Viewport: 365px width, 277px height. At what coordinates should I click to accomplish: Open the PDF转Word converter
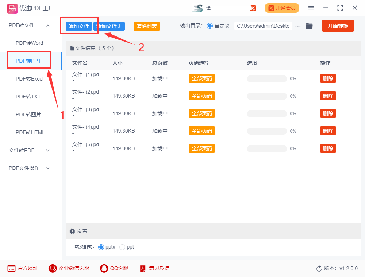(x=29, y=43)
